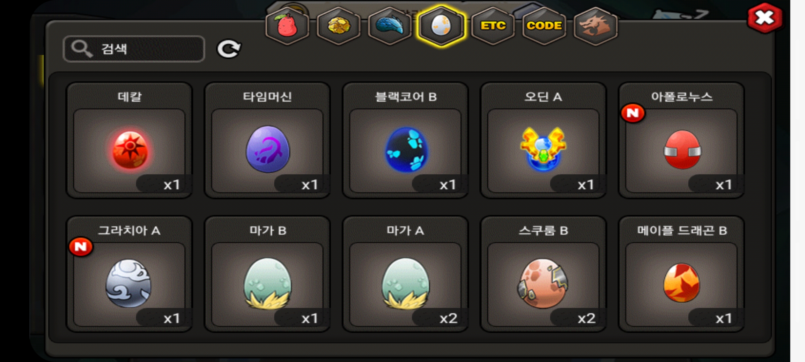
Task: Click the 검색 search field
Action: pyautogui.click(x=134, y=49)
